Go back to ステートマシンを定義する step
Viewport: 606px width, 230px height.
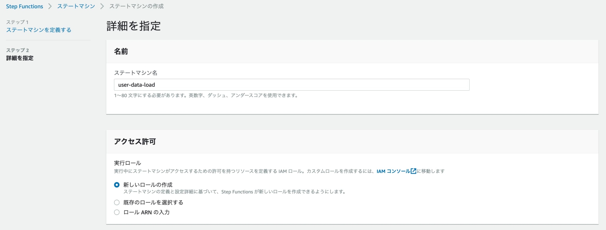39,30
